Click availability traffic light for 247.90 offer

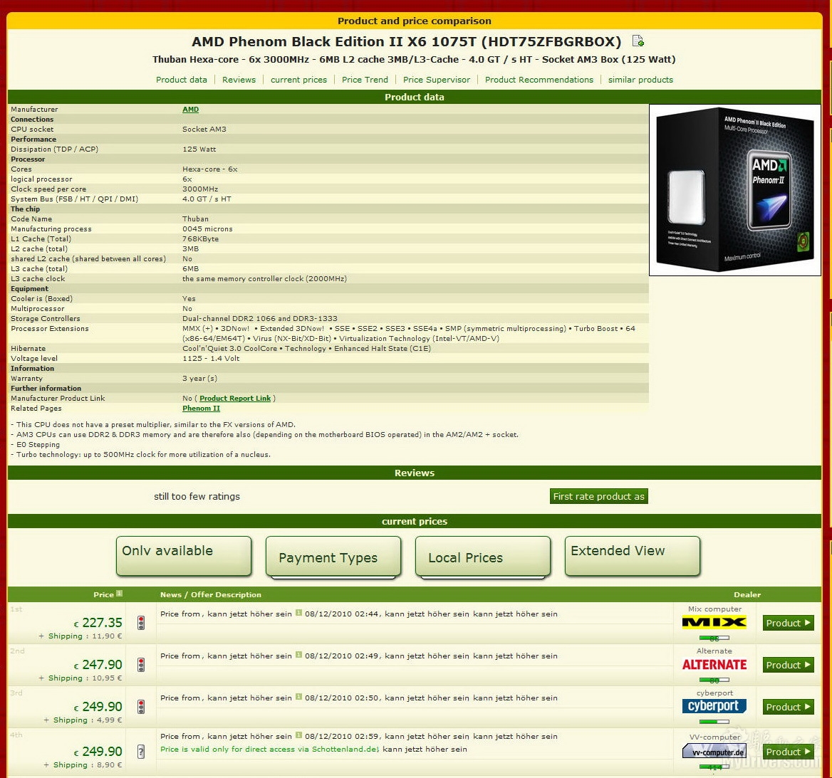click(141, 665)
